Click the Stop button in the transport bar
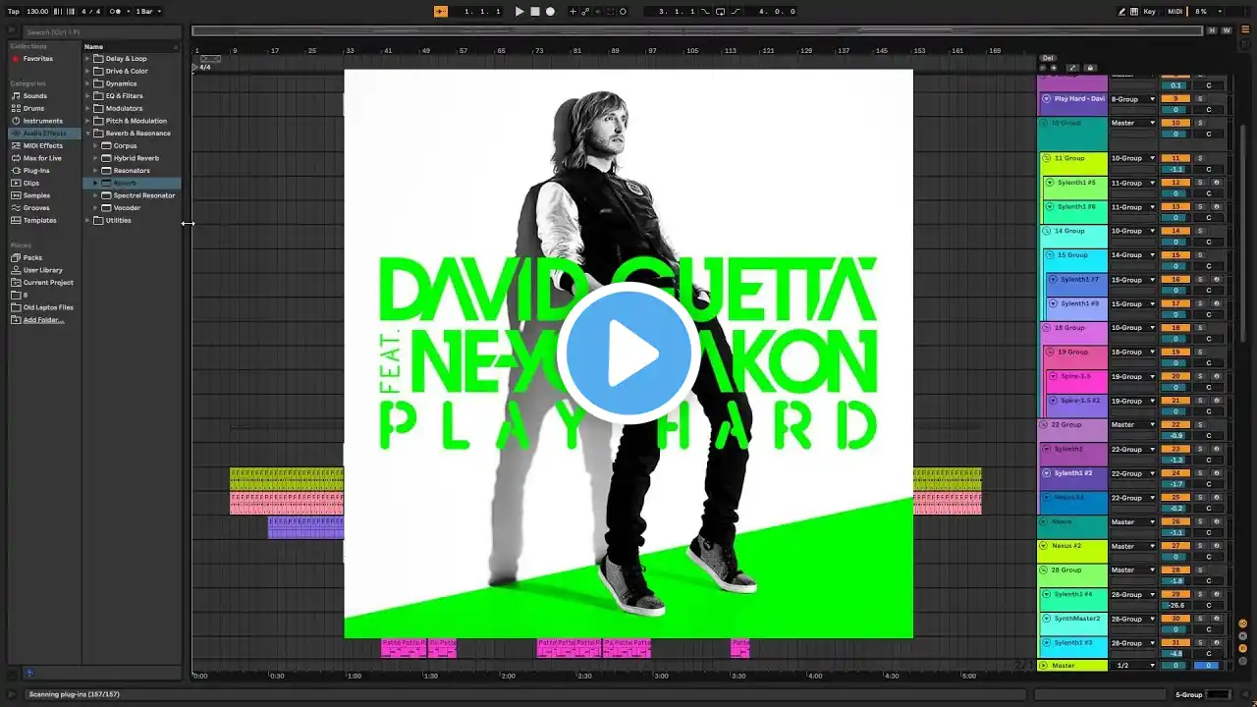Image resolution: width=1257 pixels, height=707 pixels. pos(535,12)
